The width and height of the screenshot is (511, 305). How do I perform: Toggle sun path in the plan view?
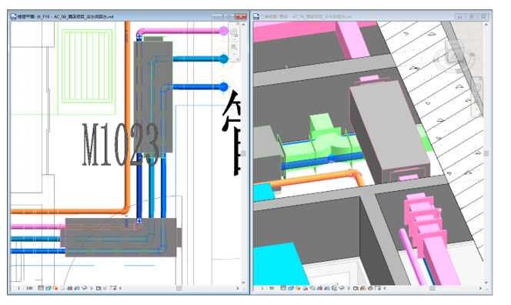55,288
